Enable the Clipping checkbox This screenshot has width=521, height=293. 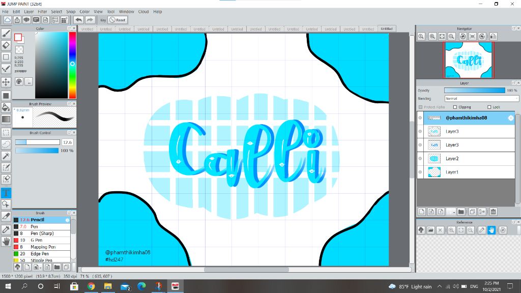click(455, 107)
